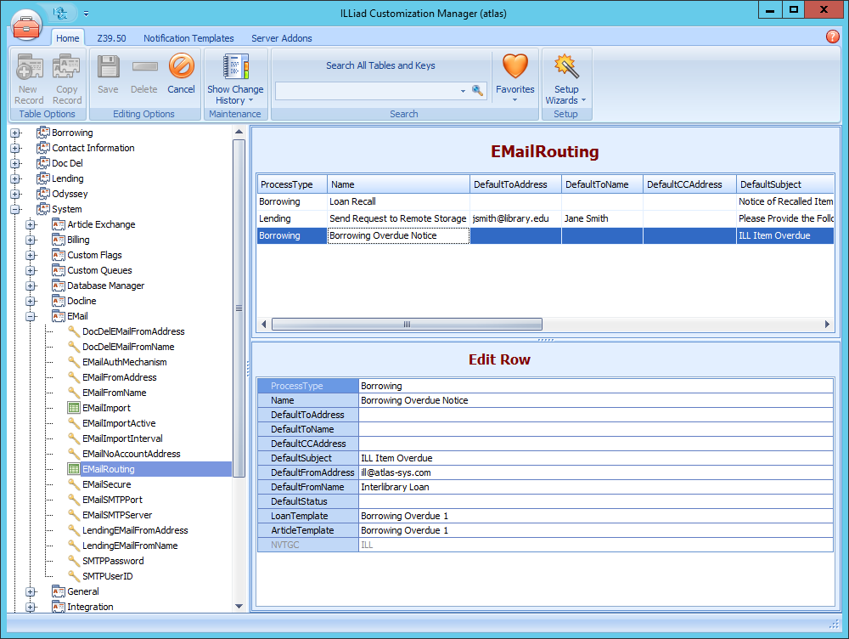
Task: Create a New Record
Action: (x=29, y=76)
